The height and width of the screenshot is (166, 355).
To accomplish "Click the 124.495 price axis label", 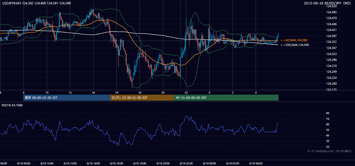I will pyautogui.click(x=332, y=12).
